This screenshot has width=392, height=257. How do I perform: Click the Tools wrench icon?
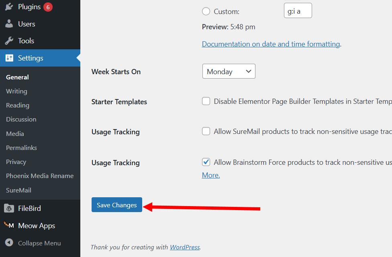(x=9, y=40)
